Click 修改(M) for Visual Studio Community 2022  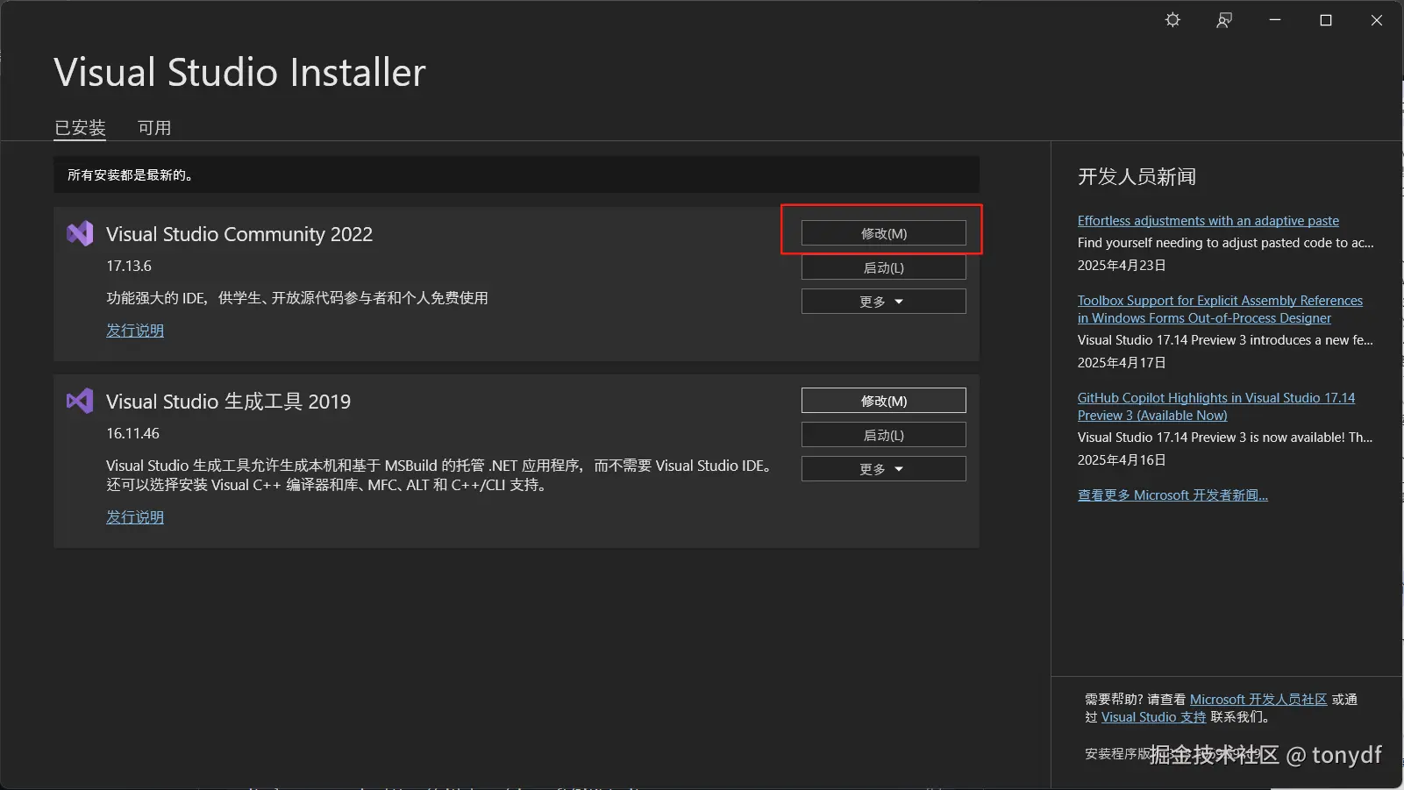pos(884,233)
